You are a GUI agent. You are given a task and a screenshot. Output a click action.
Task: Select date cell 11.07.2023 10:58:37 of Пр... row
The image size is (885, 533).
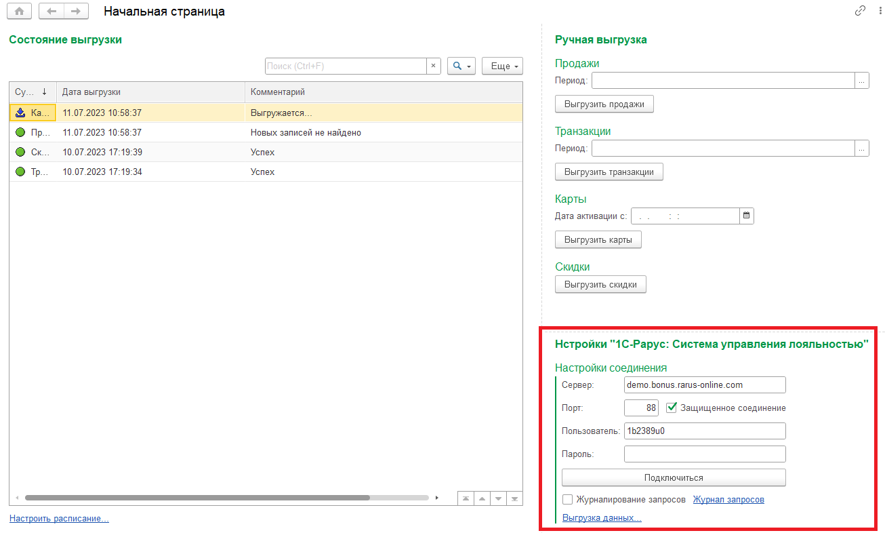150,132
